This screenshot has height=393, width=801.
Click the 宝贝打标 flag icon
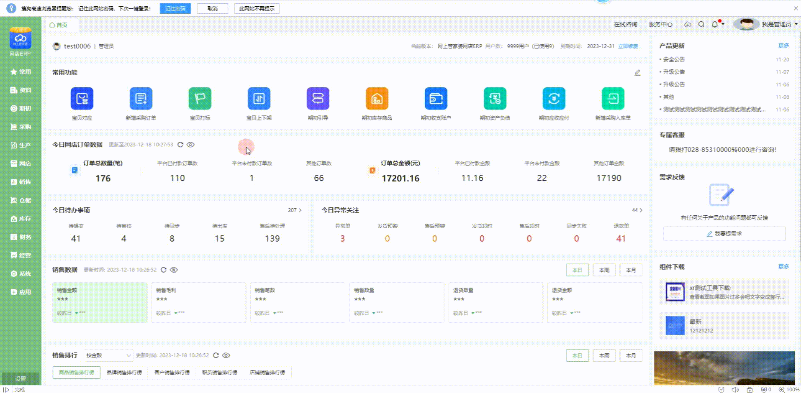(200, 99)
